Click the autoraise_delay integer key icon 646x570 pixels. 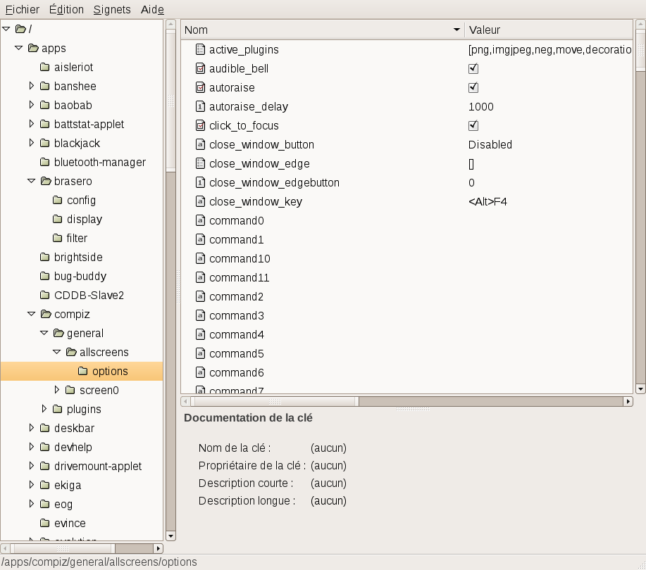pos(200,106)
